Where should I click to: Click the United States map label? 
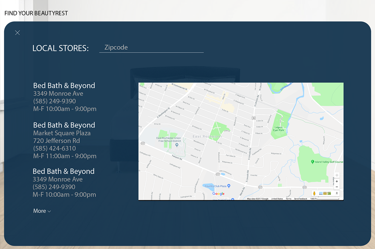coord(277,199)
